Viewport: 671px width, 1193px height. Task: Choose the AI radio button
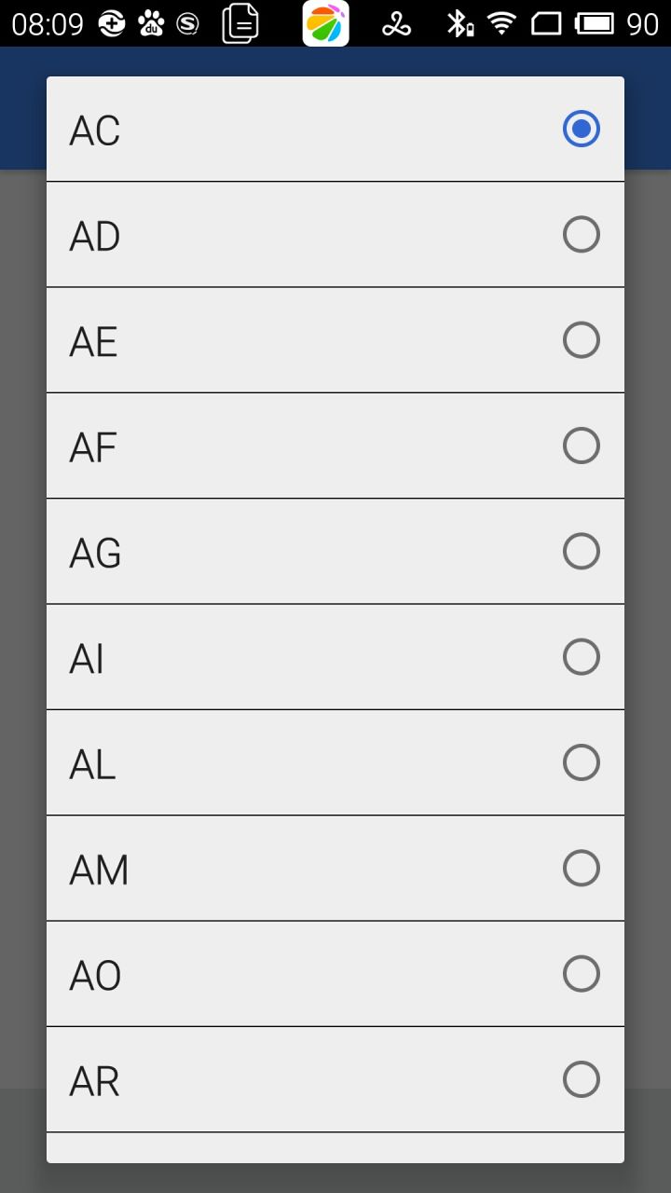point(582,657)
